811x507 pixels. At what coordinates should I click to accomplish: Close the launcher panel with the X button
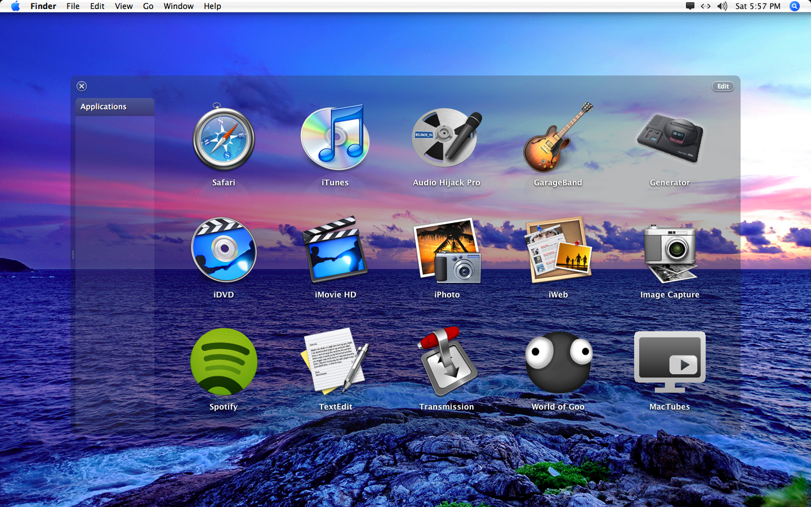click(x=82, y=86)
